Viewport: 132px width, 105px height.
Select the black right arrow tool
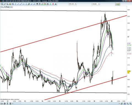coord(56,4)
